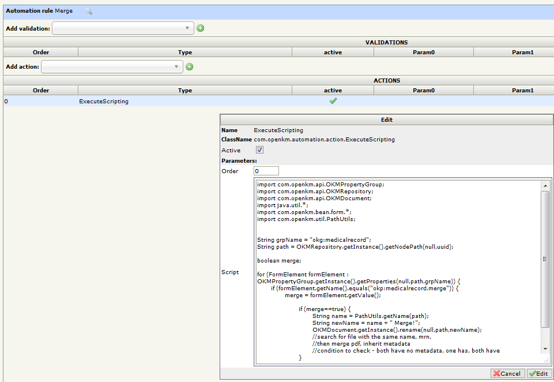The width and height of the screenshot is (554, 382).
Task: Click the Type header in Actions table
Action: coord(185,90)
